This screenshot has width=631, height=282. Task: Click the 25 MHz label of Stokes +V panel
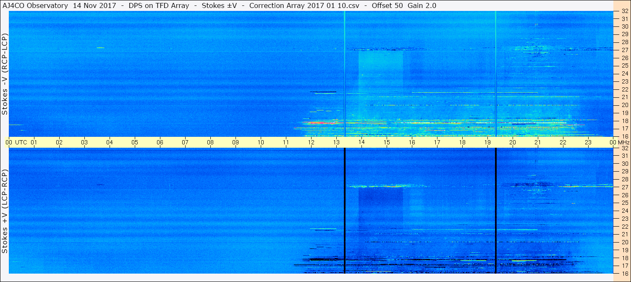coord(625,203)
